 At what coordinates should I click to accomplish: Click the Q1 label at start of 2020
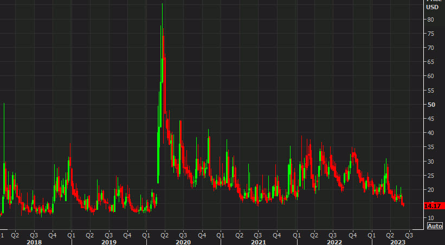pos(146,235)
